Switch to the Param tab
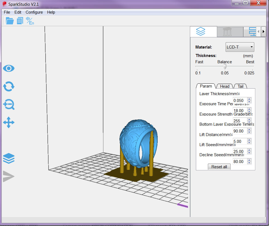The width and height of the screenshot is (269, 226). pyautogui.click(x=206, y=86)
